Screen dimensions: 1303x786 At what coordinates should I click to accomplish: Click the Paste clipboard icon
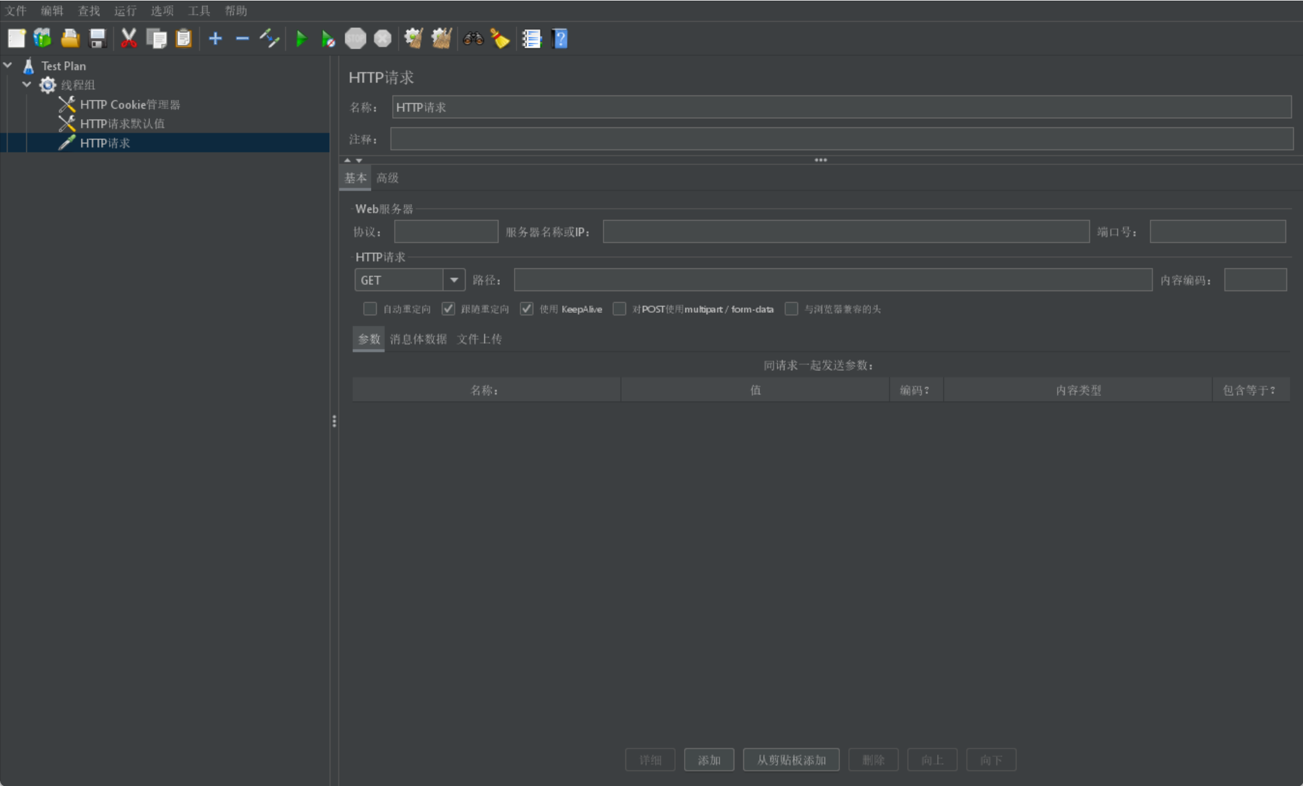click(x=184, y=39)
